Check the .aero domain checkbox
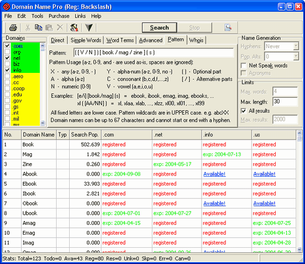 coord(7,76)
